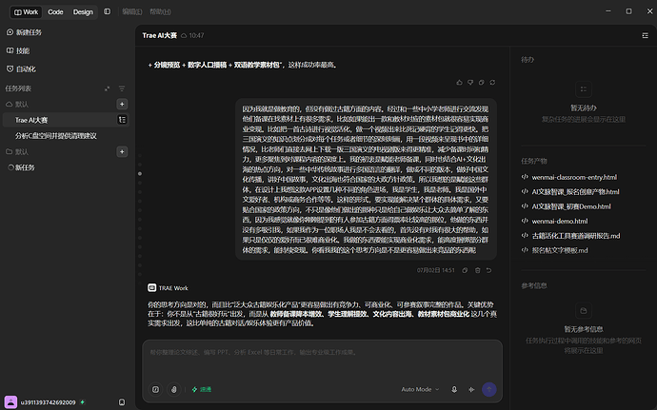Toggle the left sidebar panel icon
657x410 pixels.
coord(108,11)
